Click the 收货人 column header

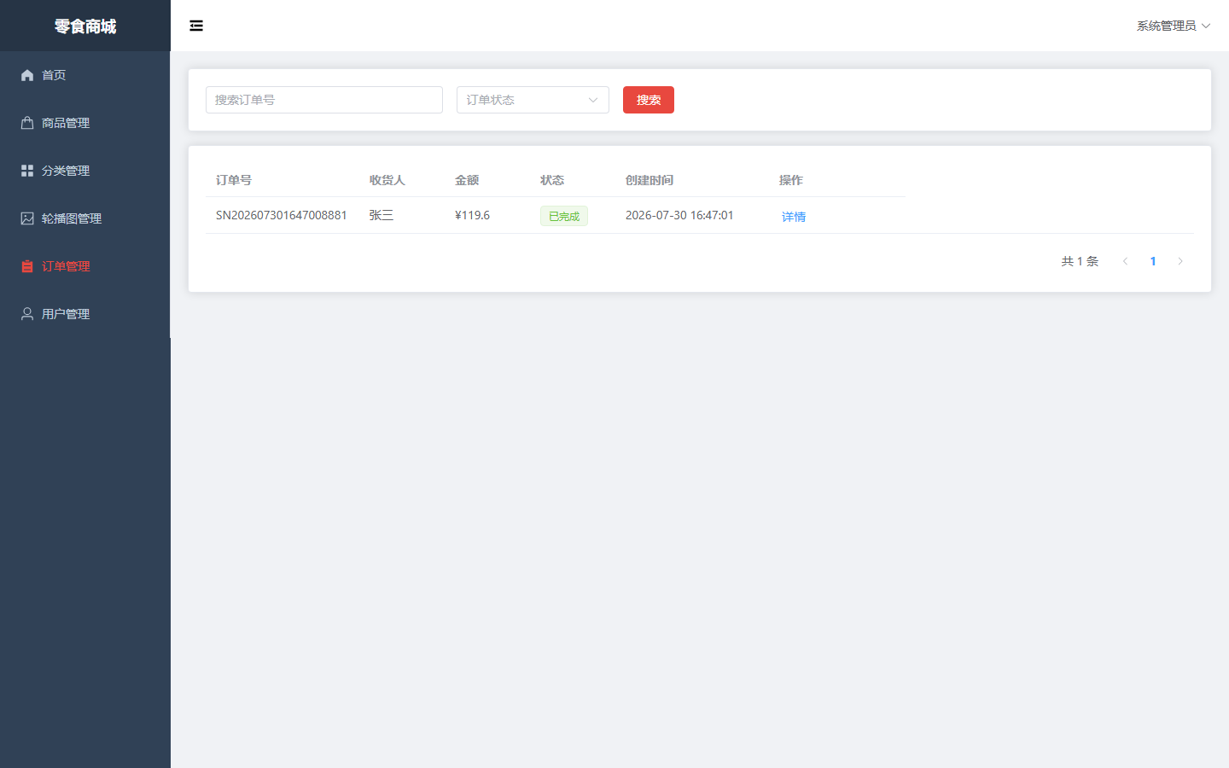pyautogui.click(x=387, y=180)
